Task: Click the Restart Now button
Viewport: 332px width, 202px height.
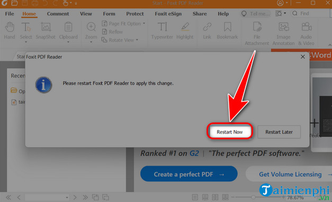Action: [230, 132]
